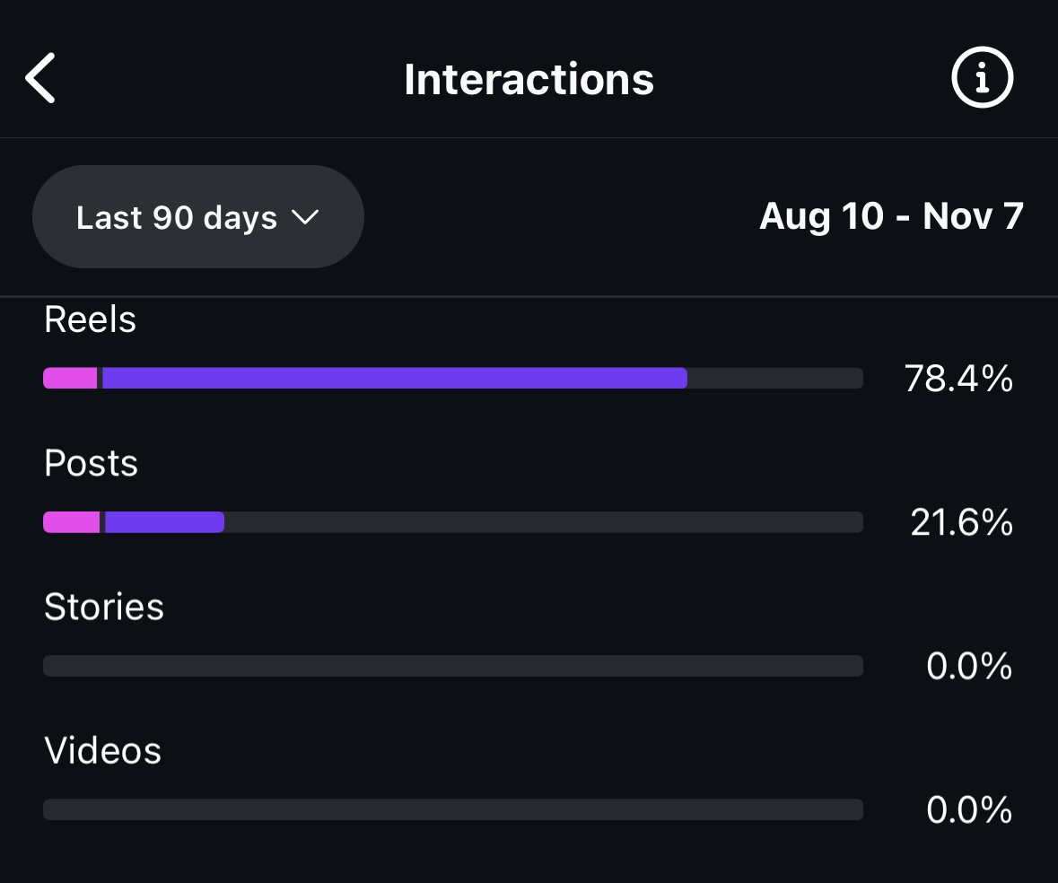The height and width of the screenshot is (883, 1058).
Task: Click the pink segment of the Posts bar
Action: pos(72,522)
